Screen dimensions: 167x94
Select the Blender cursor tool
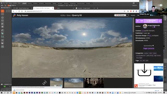click(x=2, y=14)
